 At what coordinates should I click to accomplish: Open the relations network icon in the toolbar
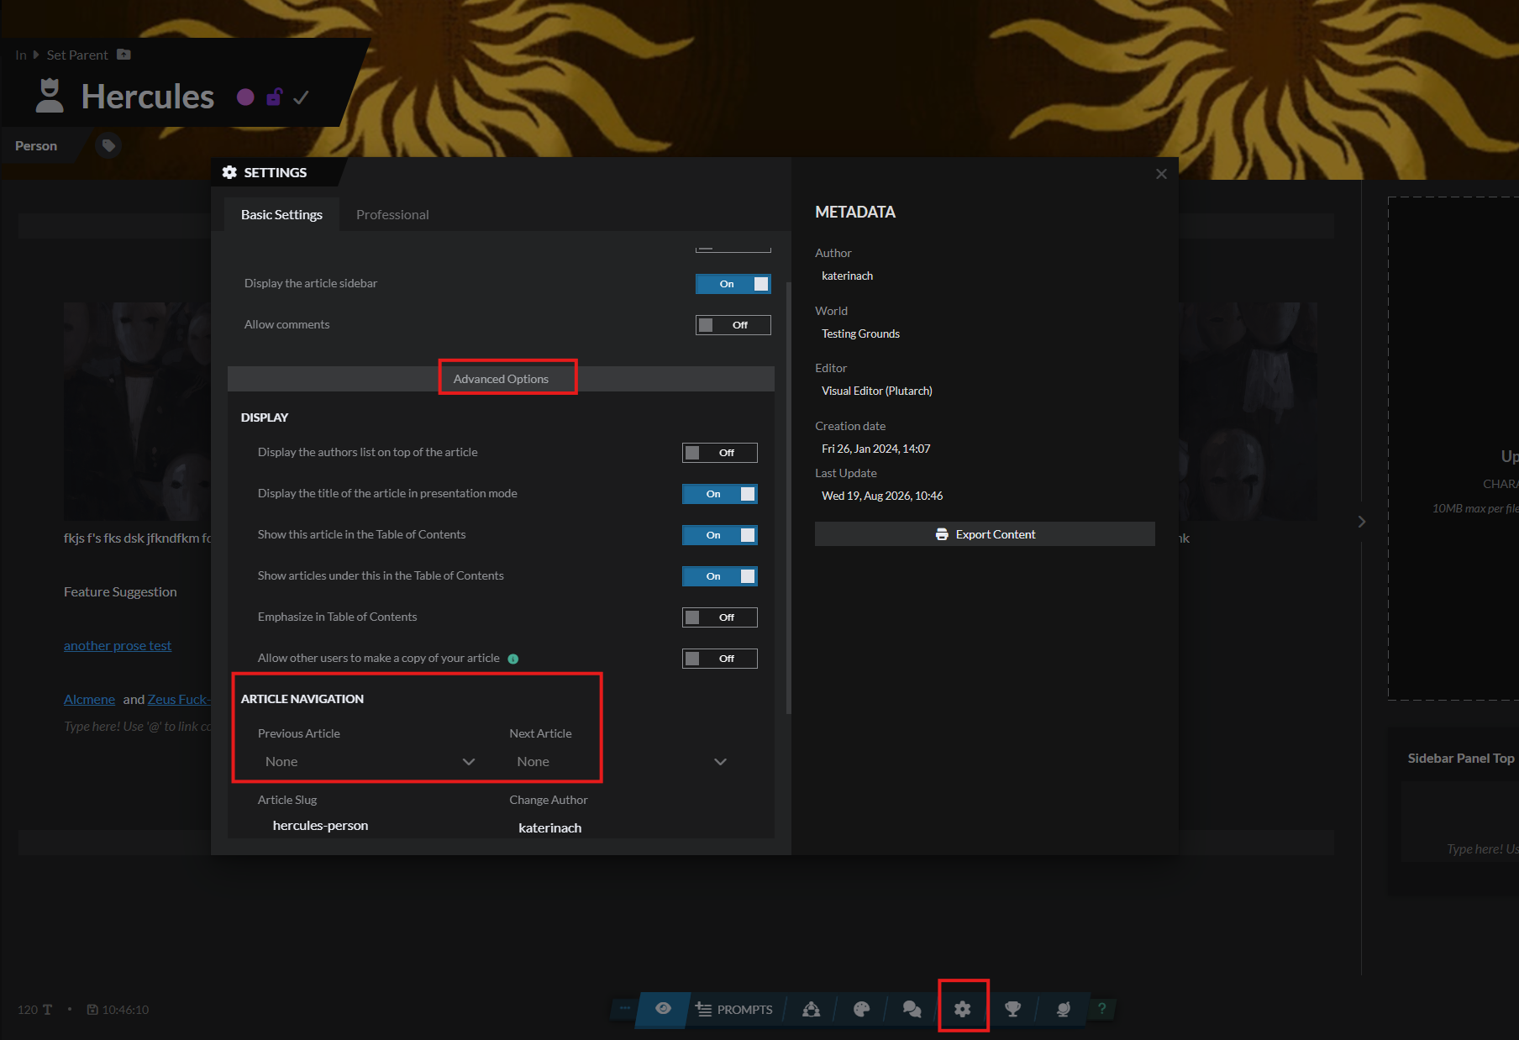click(x=811, y=1009)
